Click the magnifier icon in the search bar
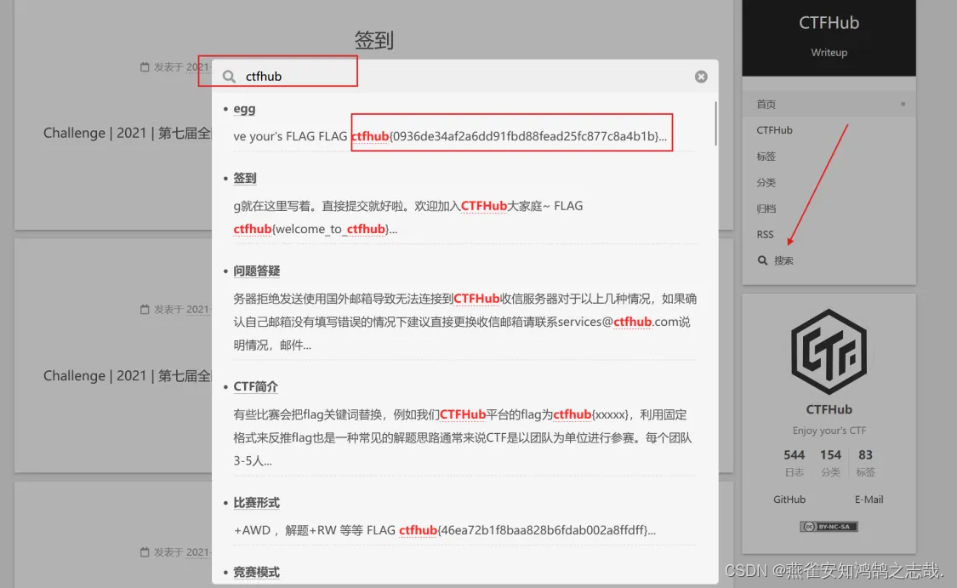This screenshot has height=588, width=957. (x=228, y=76)
